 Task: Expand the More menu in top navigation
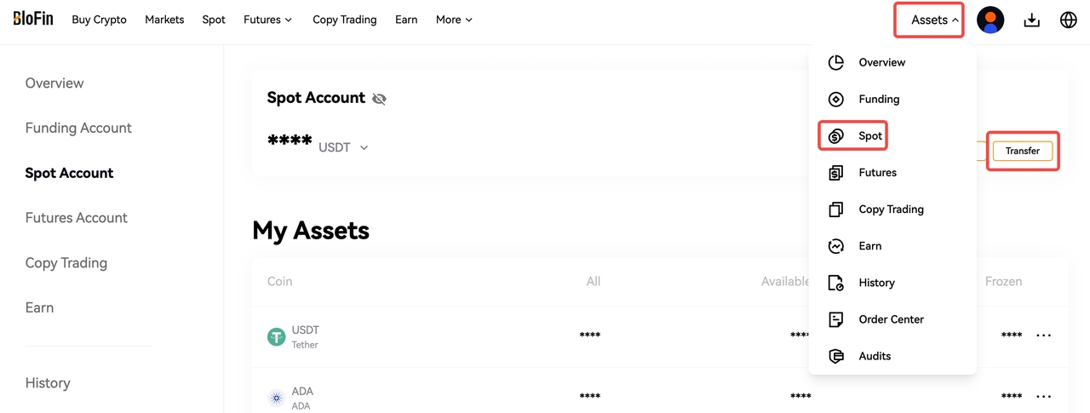454,20
